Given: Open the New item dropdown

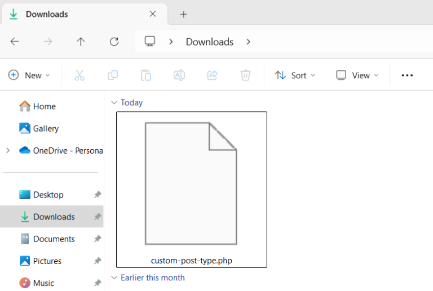Looking at the screenshot, I should pos(29,75).
